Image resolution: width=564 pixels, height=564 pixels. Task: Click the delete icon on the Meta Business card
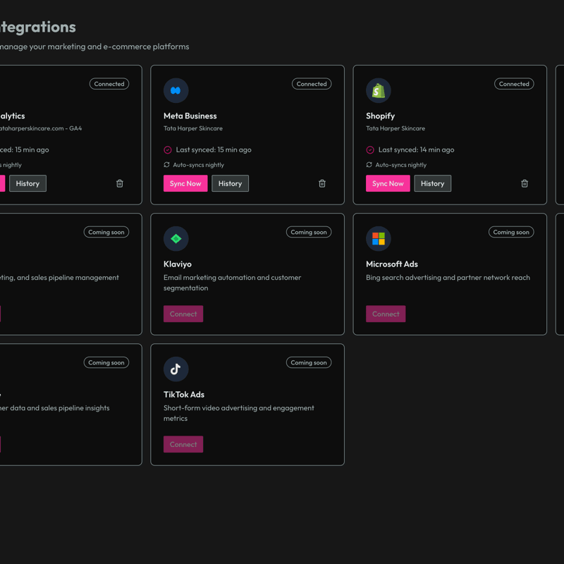(x=322, y=183)
